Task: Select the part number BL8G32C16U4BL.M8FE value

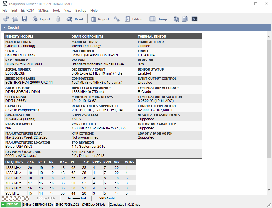Action: click(25, 64)
